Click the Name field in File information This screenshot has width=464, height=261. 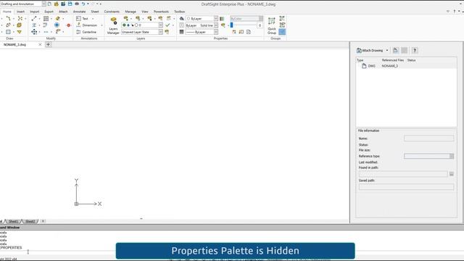[x=428, y=138]
